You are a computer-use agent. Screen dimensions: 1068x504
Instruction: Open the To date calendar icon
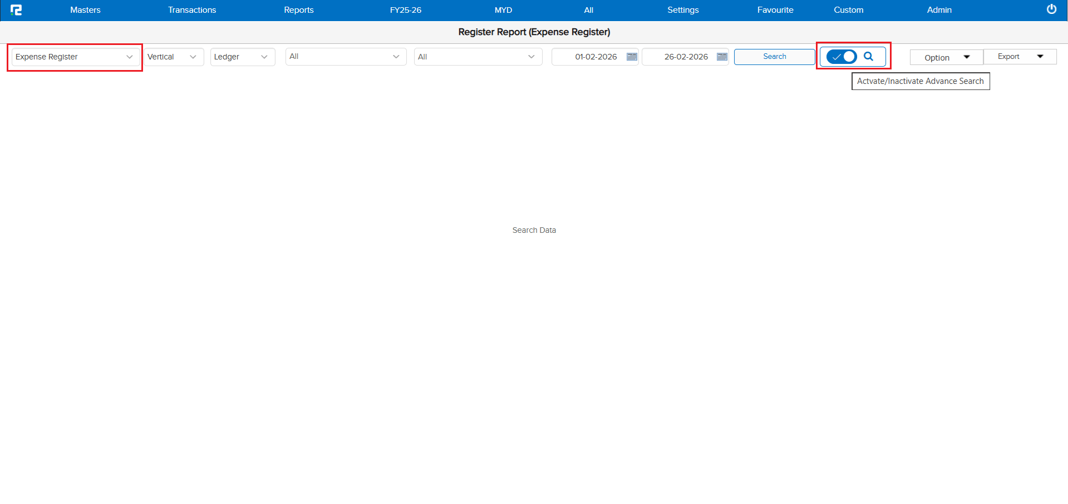click(722, 57)
